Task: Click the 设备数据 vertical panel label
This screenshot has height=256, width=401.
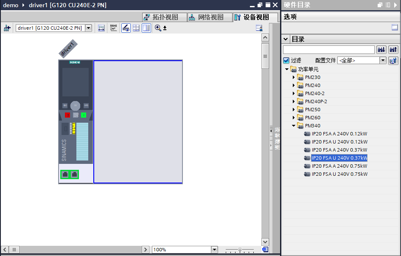Action: (x=277, y=138)
